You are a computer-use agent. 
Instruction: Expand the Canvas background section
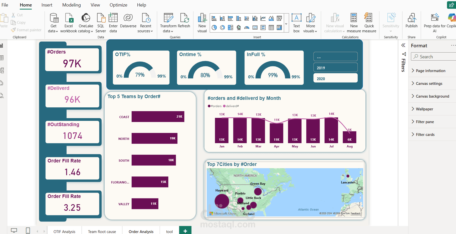[x=432, y=96]
